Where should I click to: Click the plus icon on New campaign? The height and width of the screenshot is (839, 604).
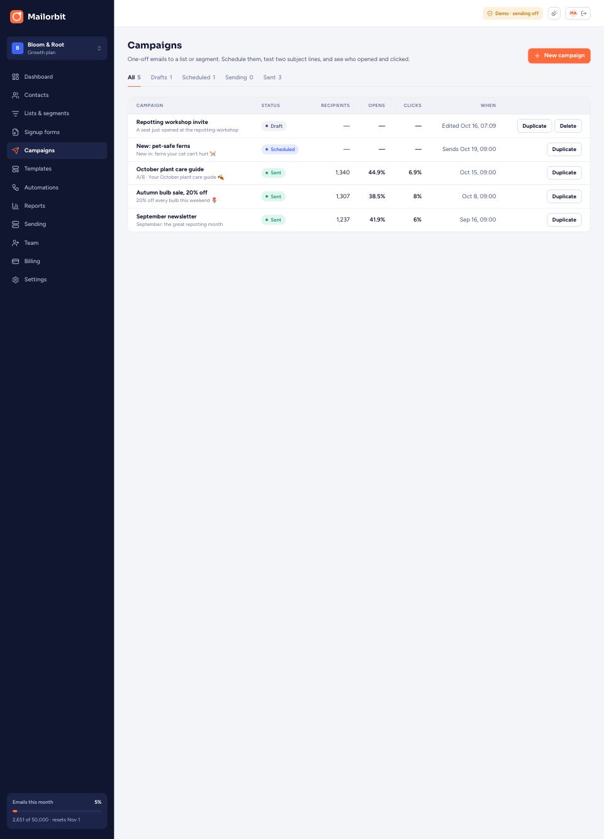click(x=537, y=55)
